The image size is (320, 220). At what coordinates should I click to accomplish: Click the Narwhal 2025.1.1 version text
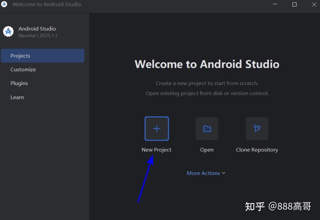(38, 35)
